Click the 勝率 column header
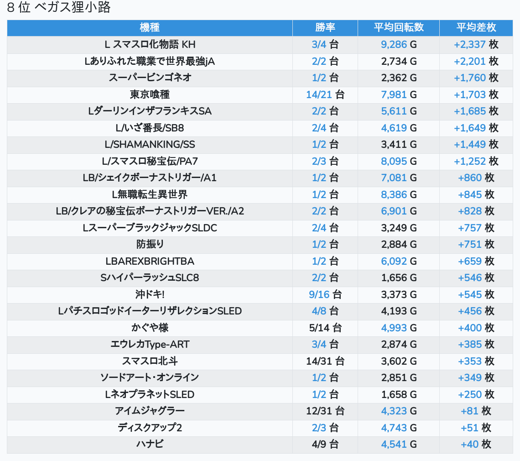The image size is (520, 461). tap(325, 27)
